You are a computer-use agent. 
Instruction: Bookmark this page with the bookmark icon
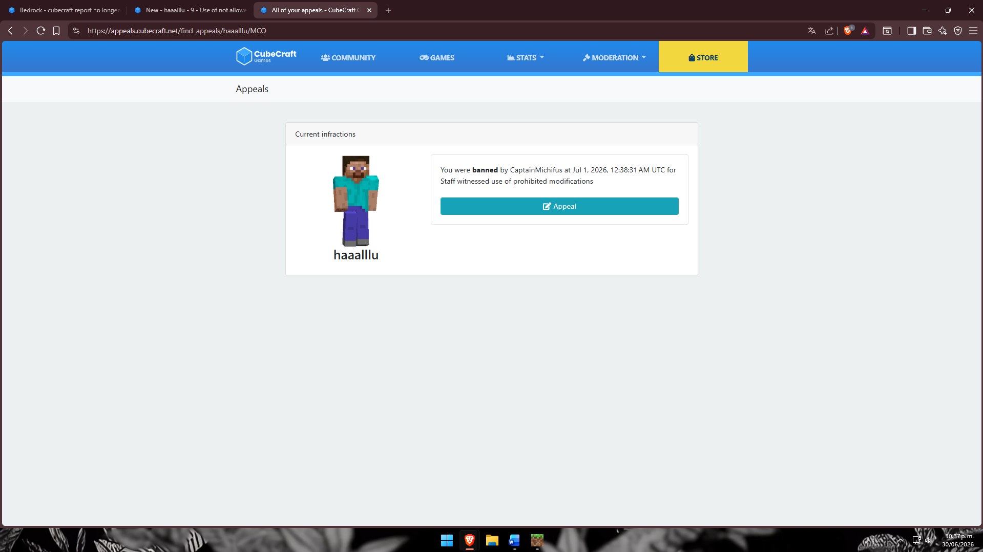(56, 31)
